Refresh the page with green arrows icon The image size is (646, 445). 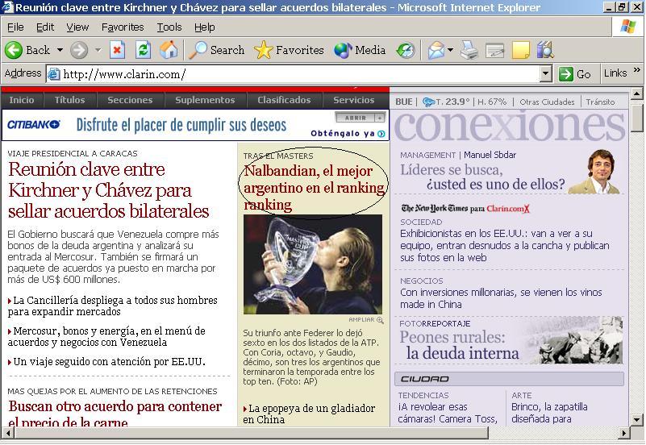point(144,50)
